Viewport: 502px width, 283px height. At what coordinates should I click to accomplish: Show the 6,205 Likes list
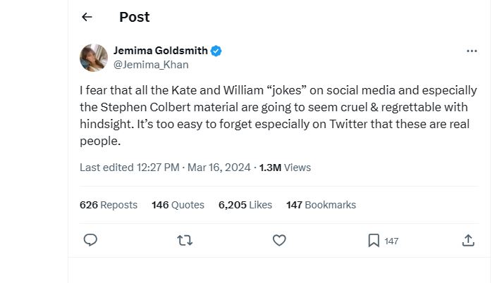(x=245, y=205)
